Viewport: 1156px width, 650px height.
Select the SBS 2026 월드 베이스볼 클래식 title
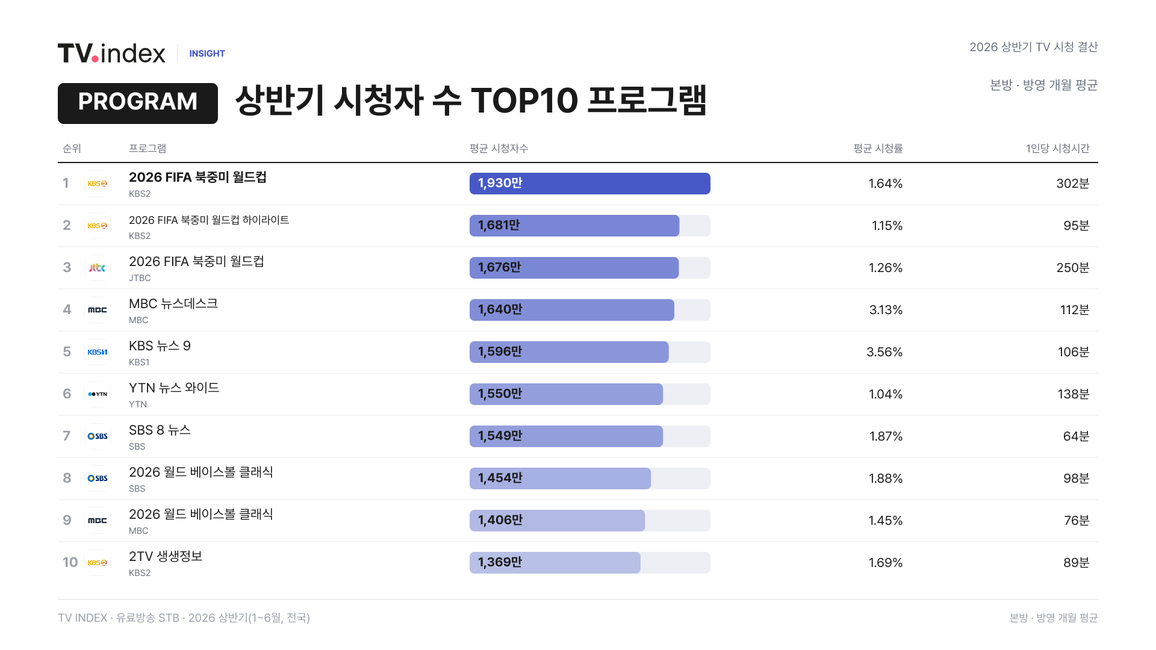click(201, 472)
